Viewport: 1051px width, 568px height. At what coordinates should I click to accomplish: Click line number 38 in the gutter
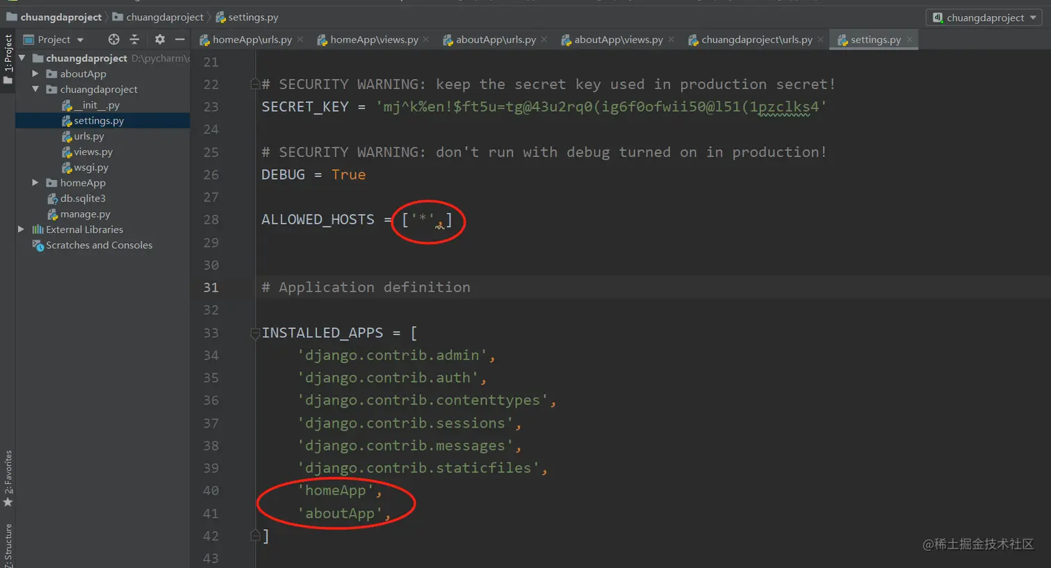211,446
